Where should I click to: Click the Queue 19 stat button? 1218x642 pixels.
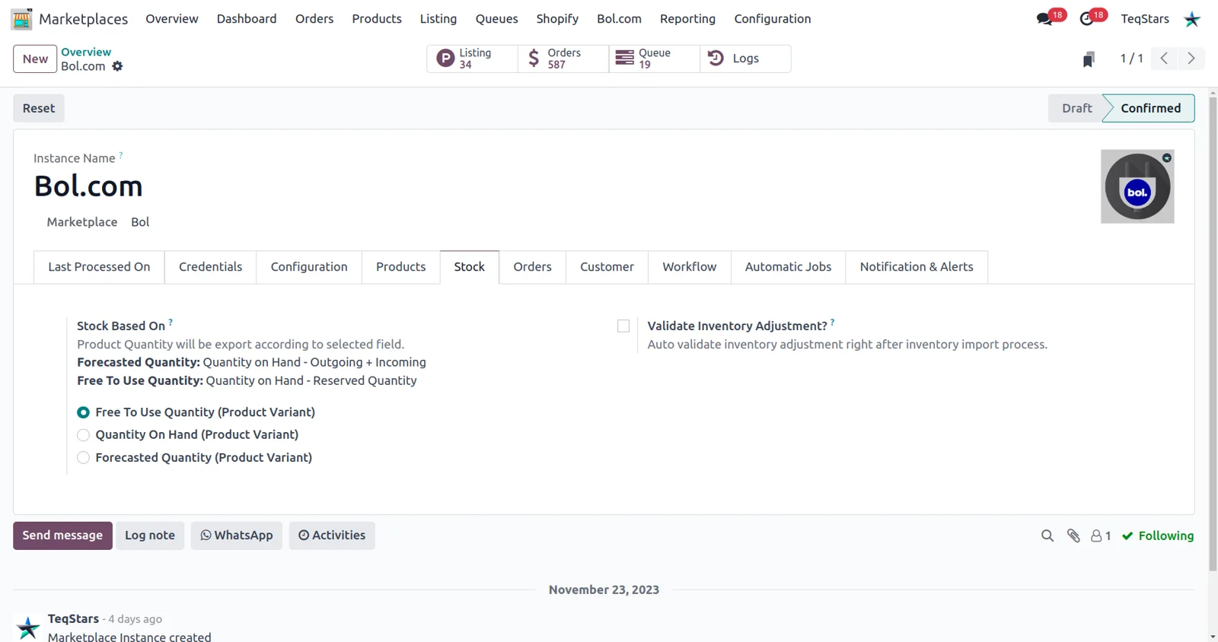pos(655,59)
